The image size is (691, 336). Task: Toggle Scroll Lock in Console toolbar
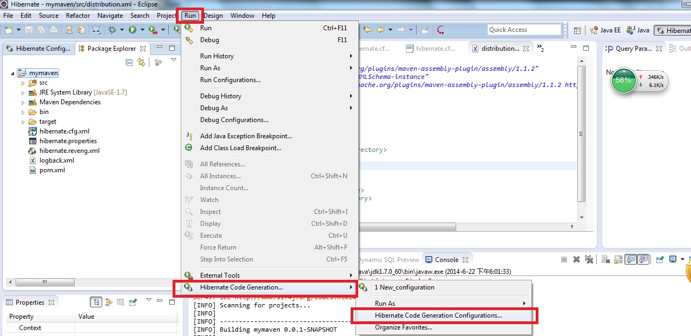click(618, 260)
